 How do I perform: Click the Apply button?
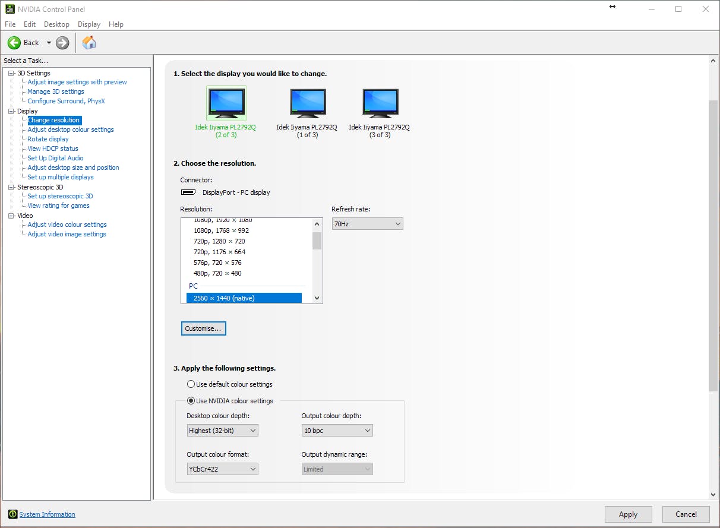pos(629,514)
